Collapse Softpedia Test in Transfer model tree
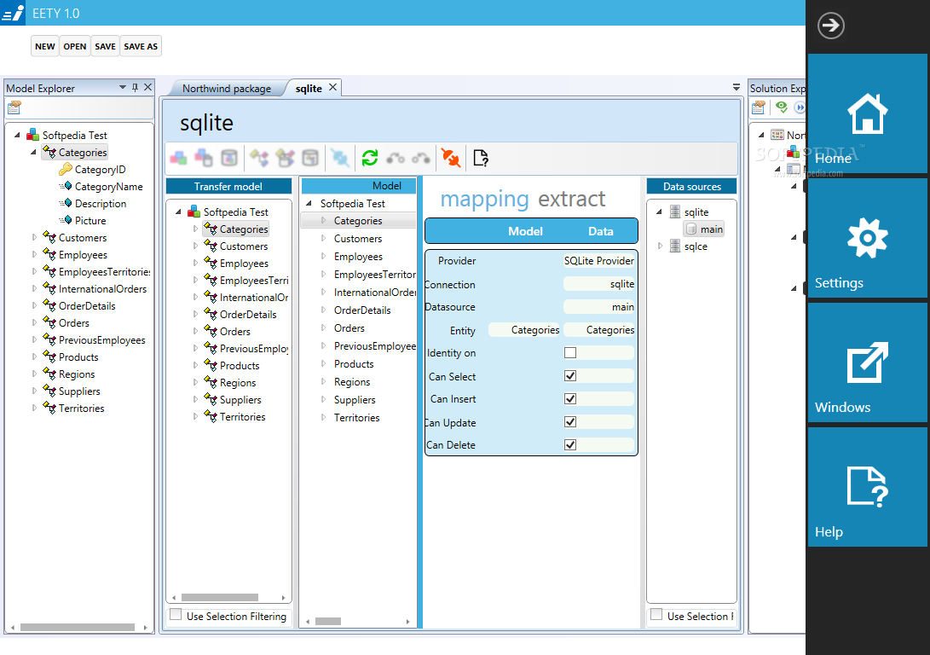This screenshot has height=655, width=930. click(178, 212)
